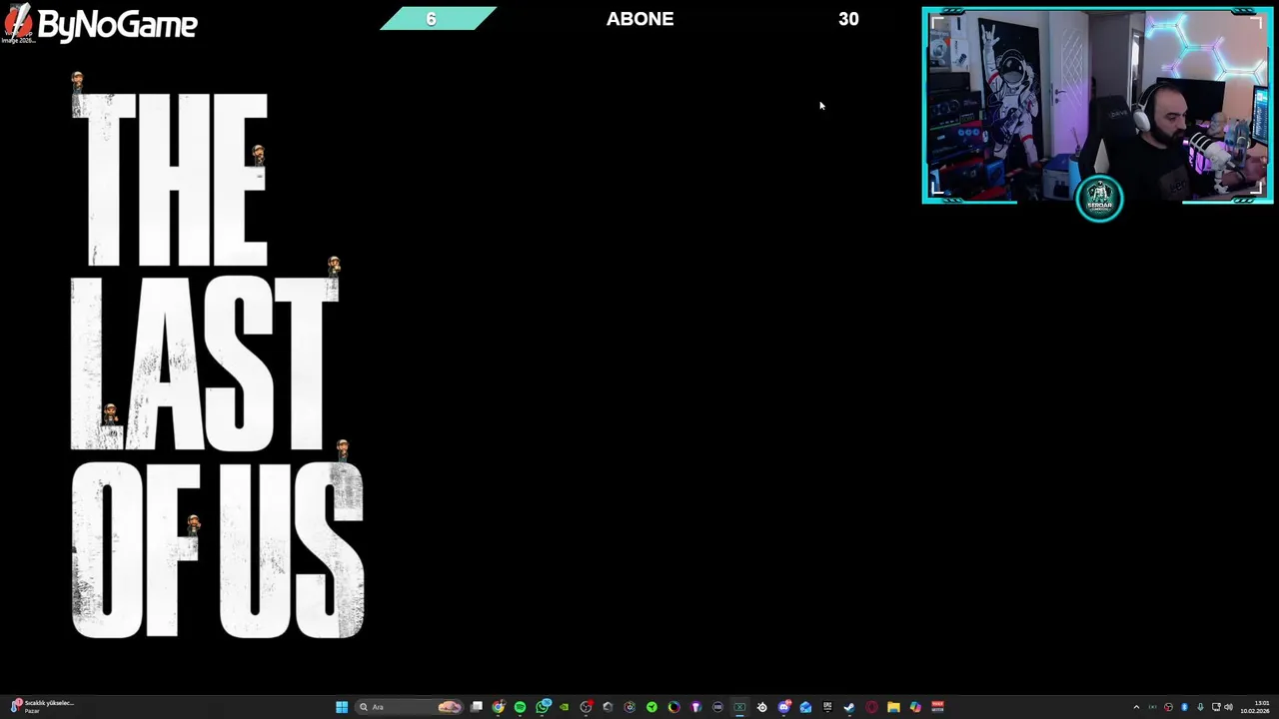Open the grey hexagon taskbar icon
1279x719 pixels.
[608, 707]
